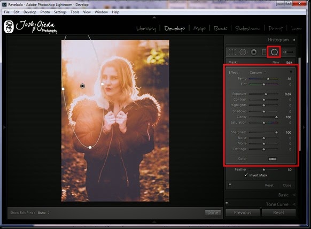Click the Highlights slider handle
Screen dimensions: 311x229
(x=264, y=105)
